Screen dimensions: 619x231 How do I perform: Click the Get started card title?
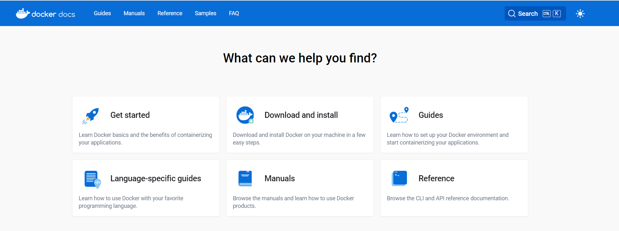[130, 115]
